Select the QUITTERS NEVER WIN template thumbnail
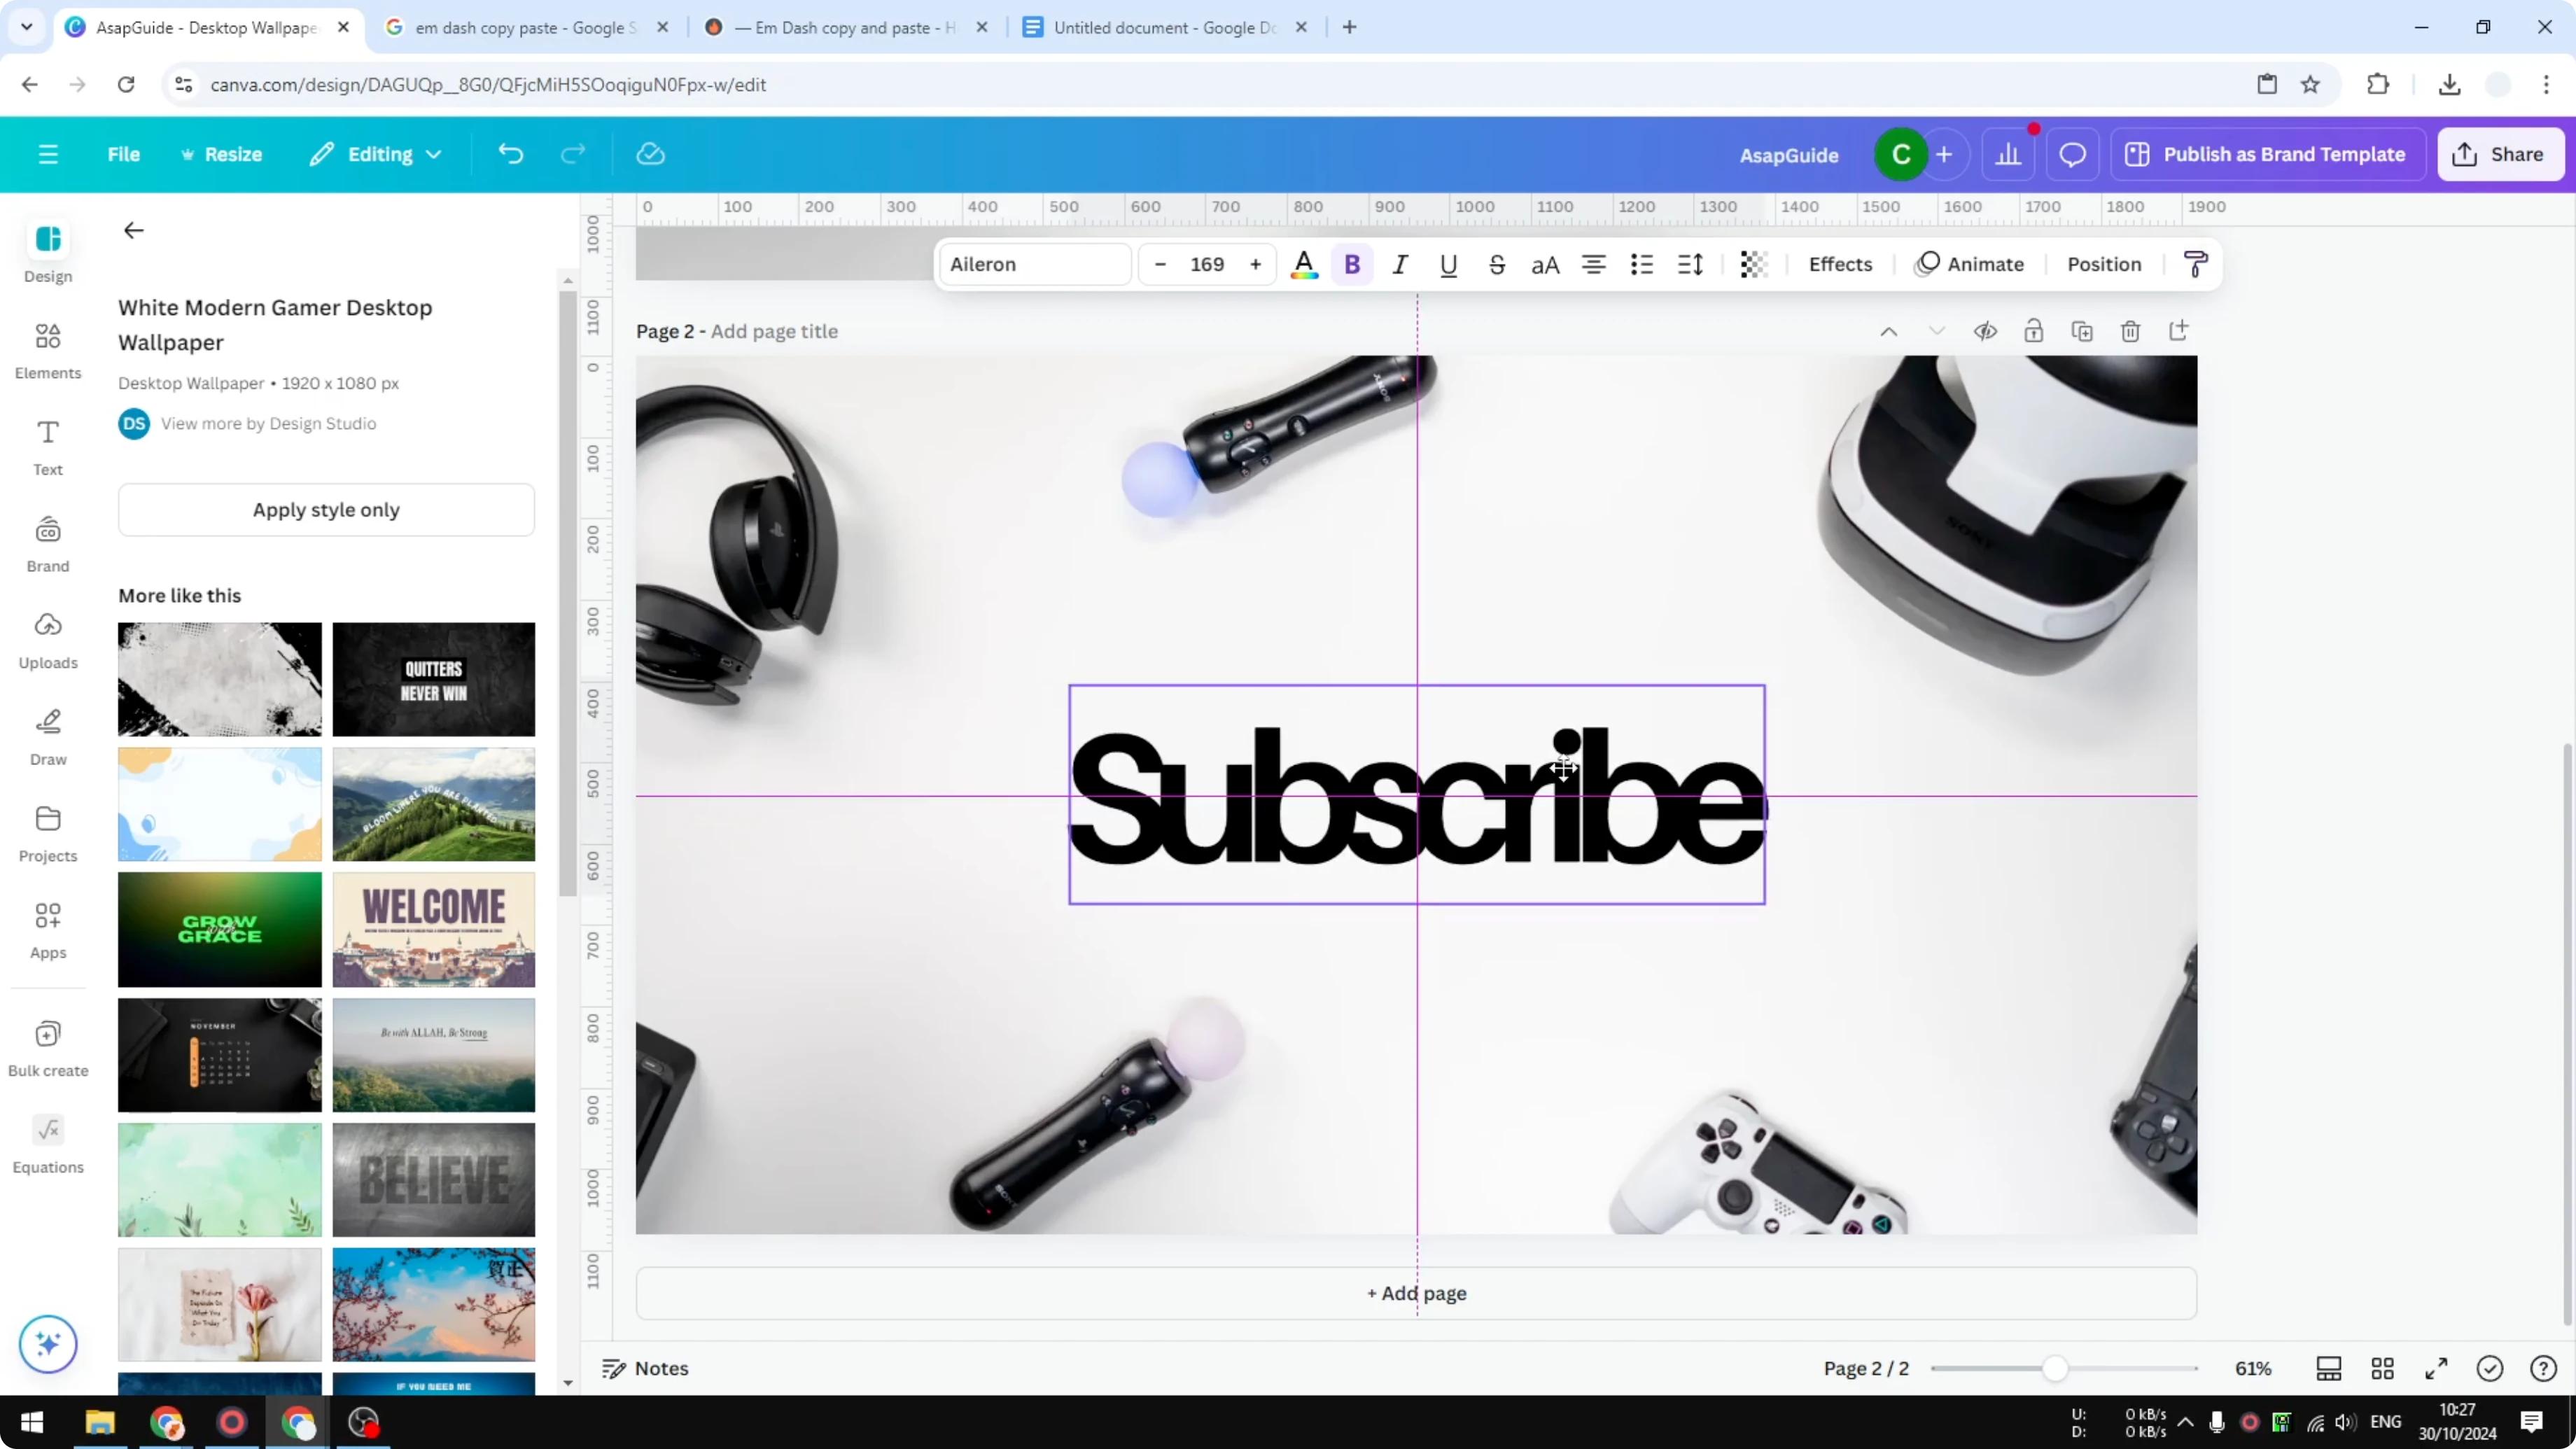This screenshot has width=2576, height=1449. 434,679
